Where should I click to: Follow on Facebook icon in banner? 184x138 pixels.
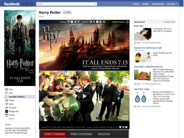pos(75,22)
